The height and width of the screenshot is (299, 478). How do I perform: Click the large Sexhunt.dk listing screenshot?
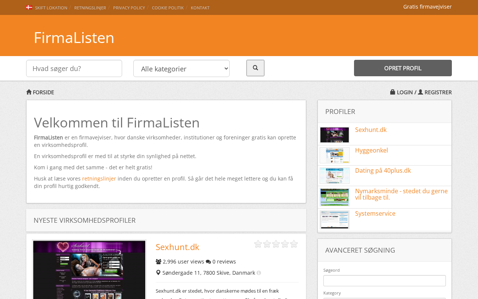tap(89, 269)
